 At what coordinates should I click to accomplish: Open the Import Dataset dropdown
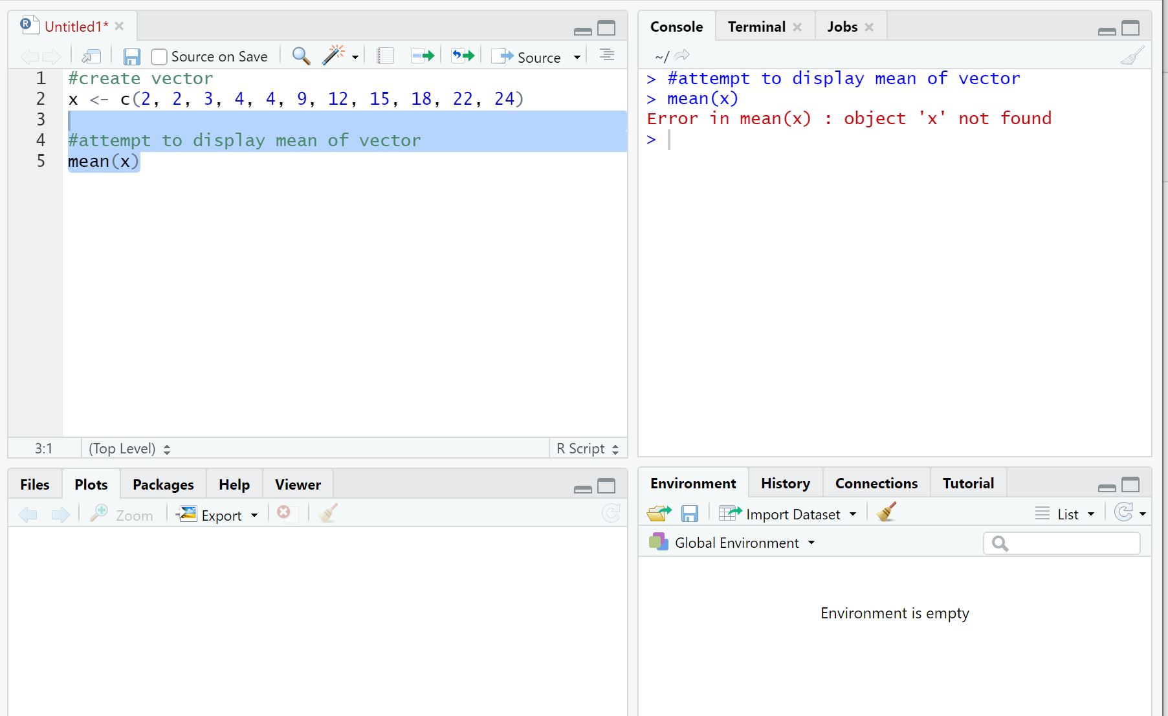pos(788,514)
